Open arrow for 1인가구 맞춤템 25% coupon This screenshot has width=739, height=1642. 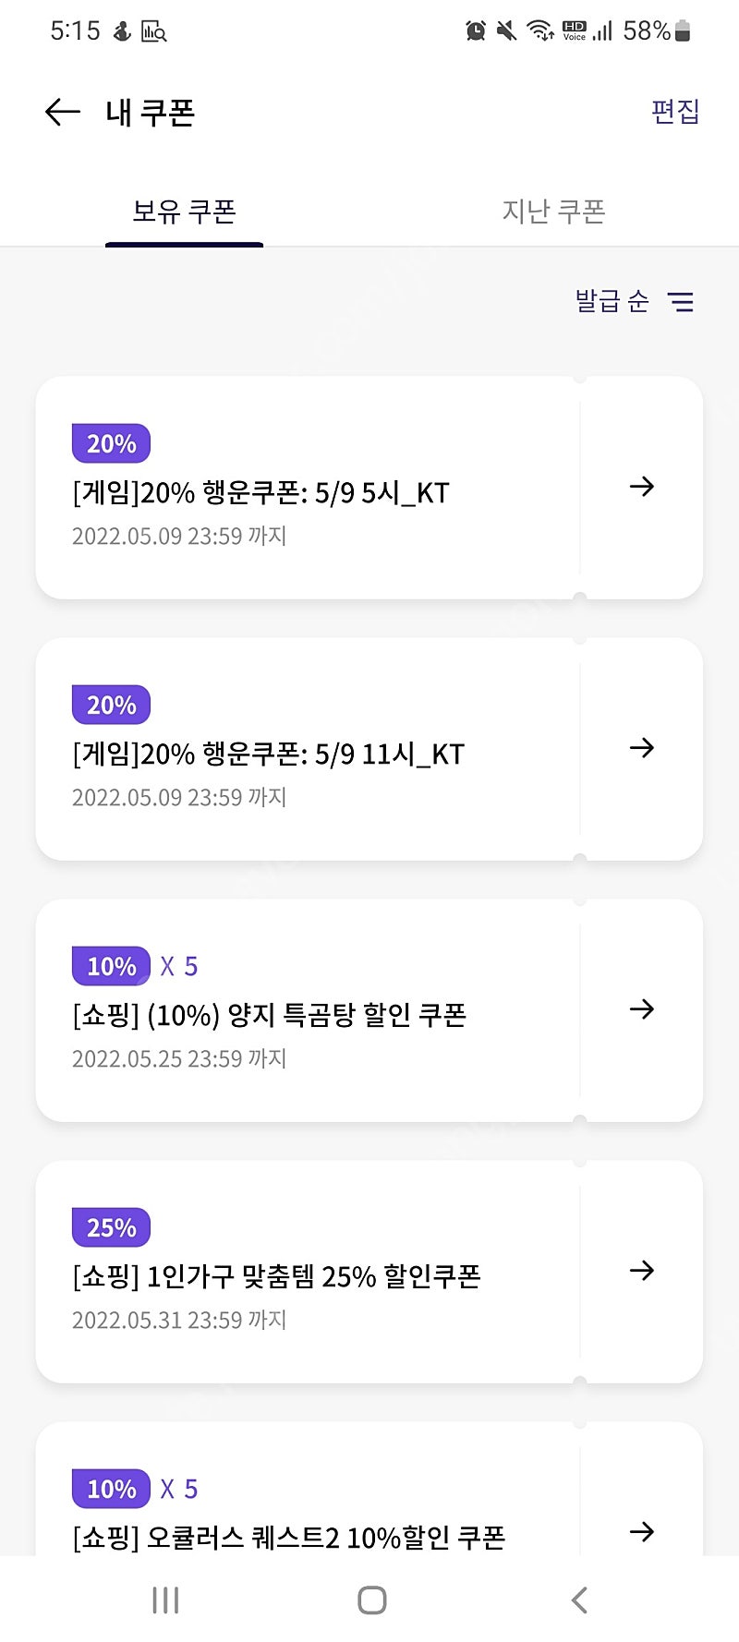(641, 1271)
